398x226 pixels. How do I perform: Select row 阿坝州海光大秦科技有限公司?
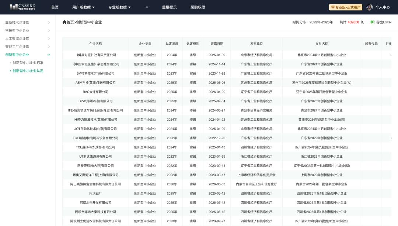(227, 212)
